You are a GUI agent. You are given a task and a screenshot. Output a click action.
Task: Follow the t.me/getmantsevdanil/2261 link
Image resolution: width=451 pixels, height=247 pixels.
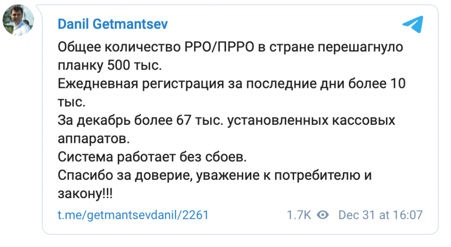(x=133, y=215)
